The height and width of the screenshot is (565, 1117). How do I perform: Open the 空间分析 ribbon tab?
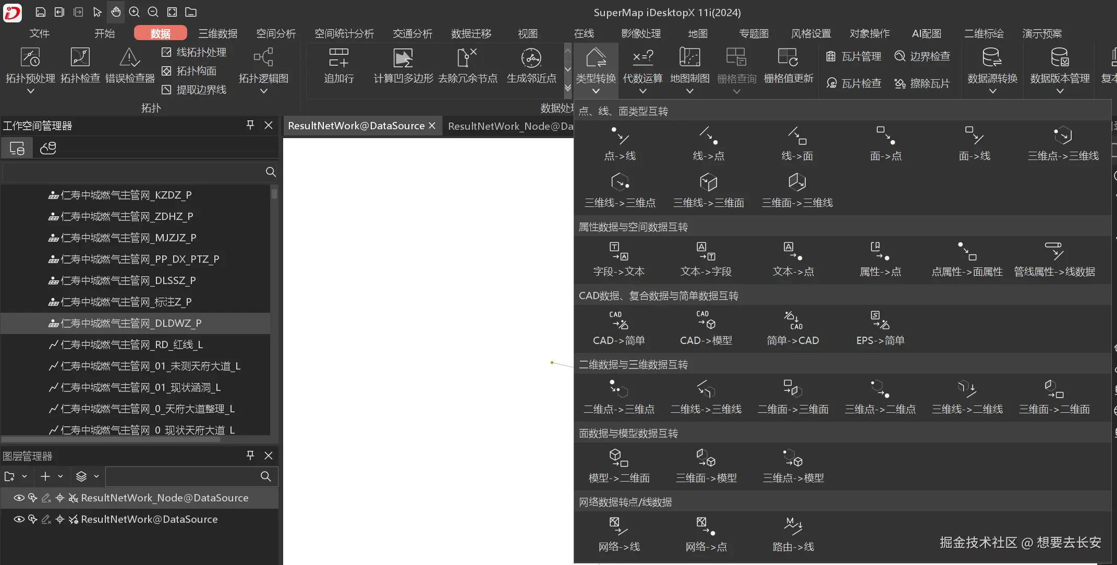tap(276, 33)
